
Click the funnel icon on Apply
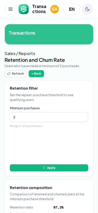pos(44,168)
